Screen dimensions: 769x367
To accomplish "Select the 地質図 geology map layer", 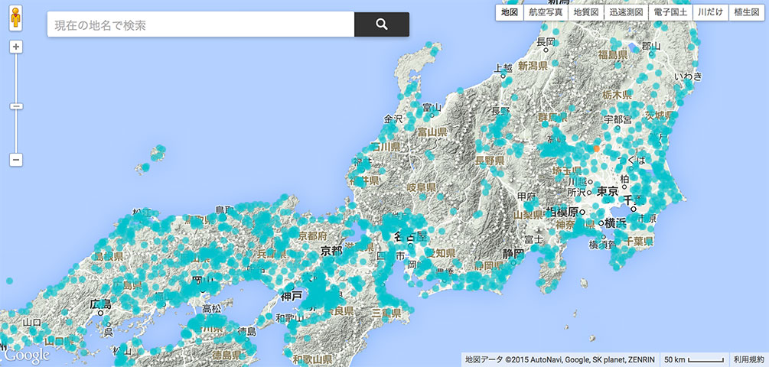I will [x=585, y=12].
